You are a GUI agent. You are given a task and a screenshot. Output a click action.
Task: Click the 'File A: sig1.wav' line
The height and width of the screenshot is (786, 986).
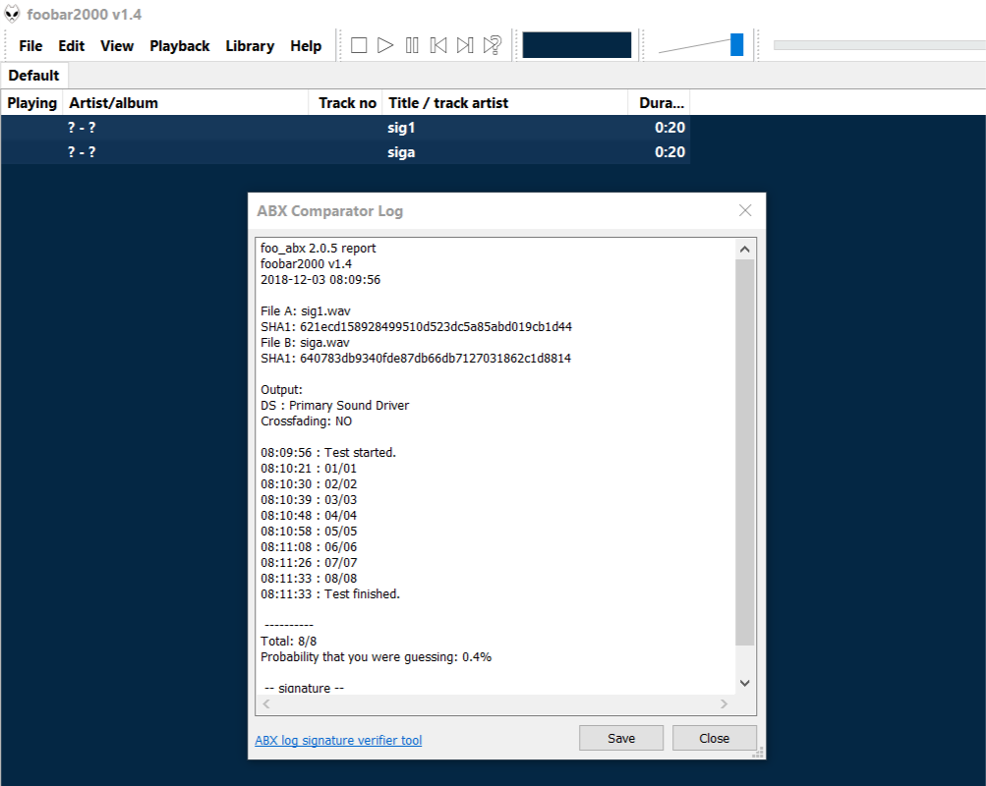coord(306,311)
